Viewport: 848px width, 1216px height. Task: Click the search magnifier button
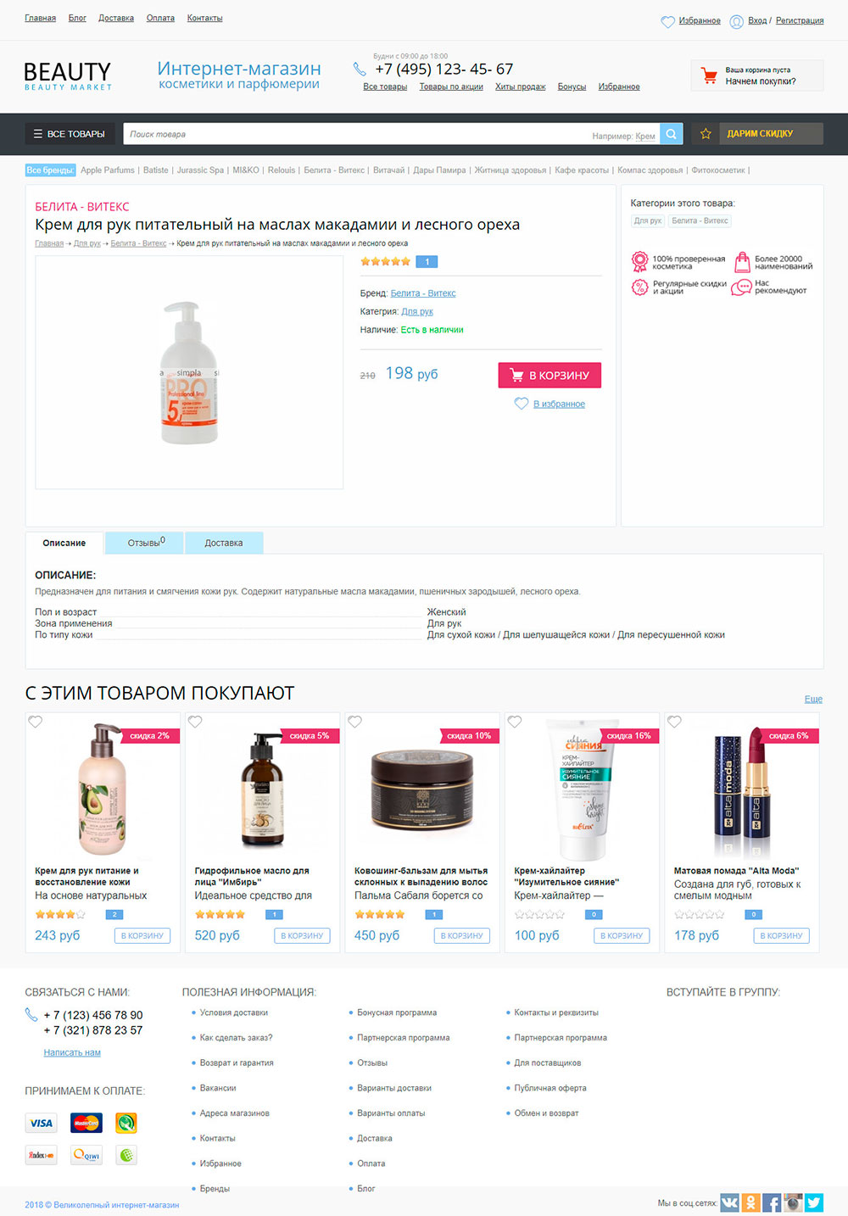pos(671,134)
